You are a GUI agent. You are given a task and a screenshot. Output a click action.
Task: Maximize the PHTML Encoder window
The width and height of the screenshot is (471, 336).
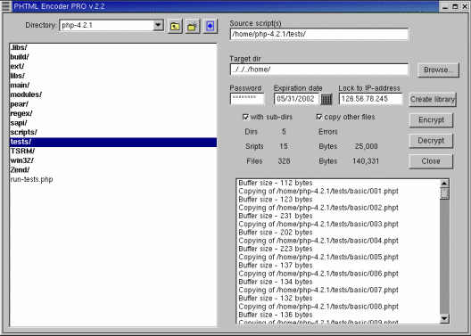pyautogui.click(x=455, y=6)
